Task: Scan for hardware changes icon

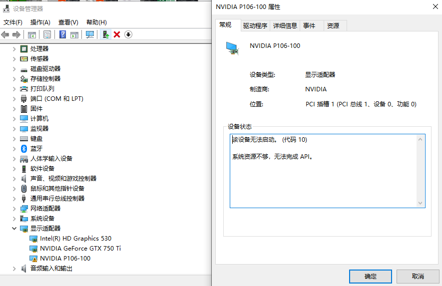Action: [x=90, y=34]
